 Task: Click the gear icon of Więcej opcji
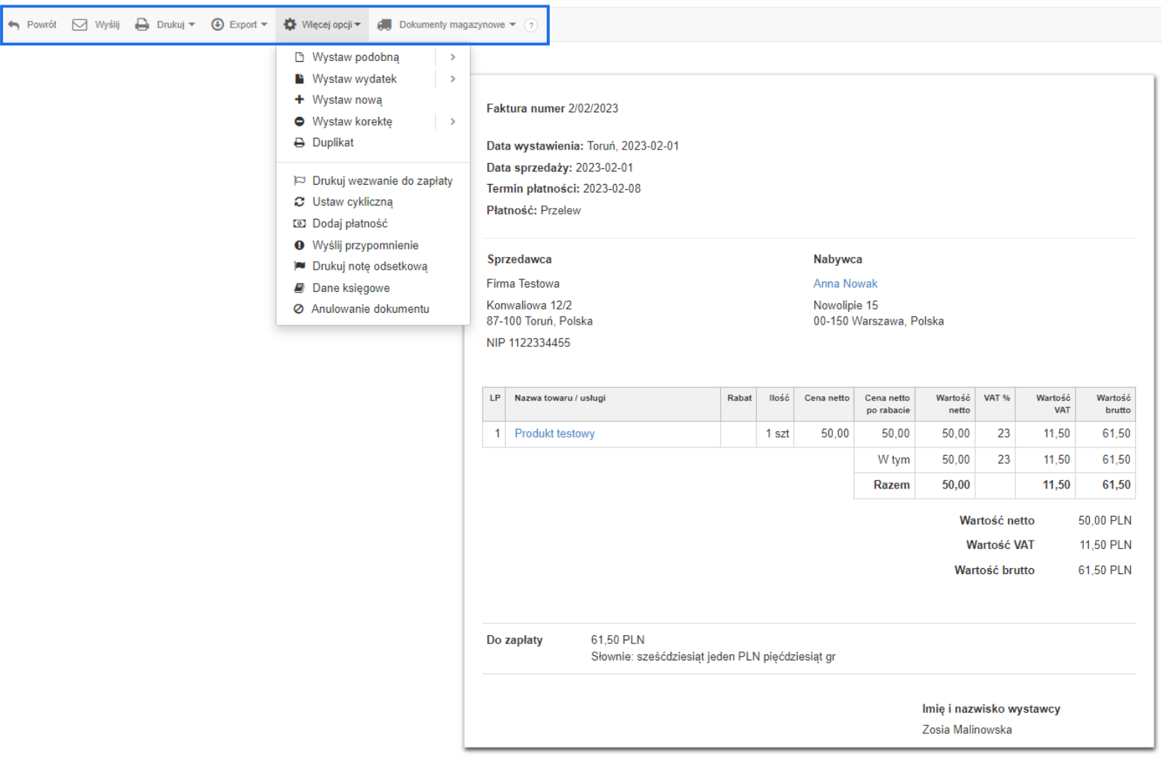tap(290, 25)
